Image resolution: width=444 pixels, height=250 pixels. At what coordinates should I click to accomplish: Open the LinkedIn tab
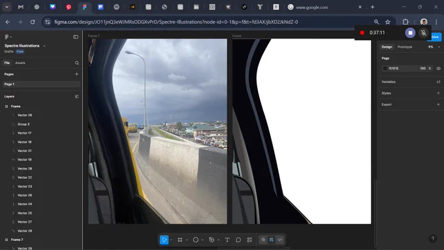(197, 7)
